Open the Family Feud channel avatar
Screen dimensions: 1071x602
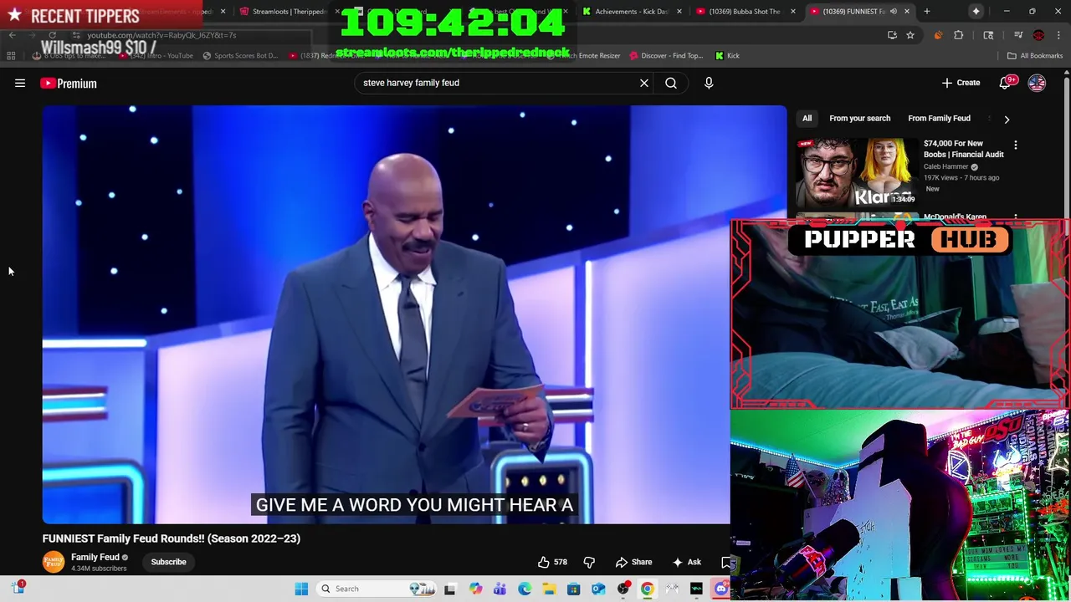[x=54, y=562]
